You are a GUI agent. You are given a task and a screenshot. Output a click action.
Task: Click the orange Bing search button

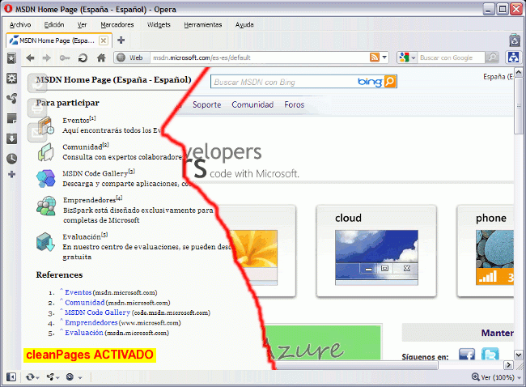pyautogui.click(x=390, y=82)
